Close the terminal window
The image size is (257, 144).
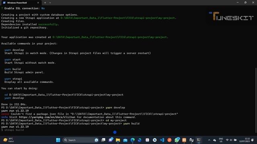253,2
